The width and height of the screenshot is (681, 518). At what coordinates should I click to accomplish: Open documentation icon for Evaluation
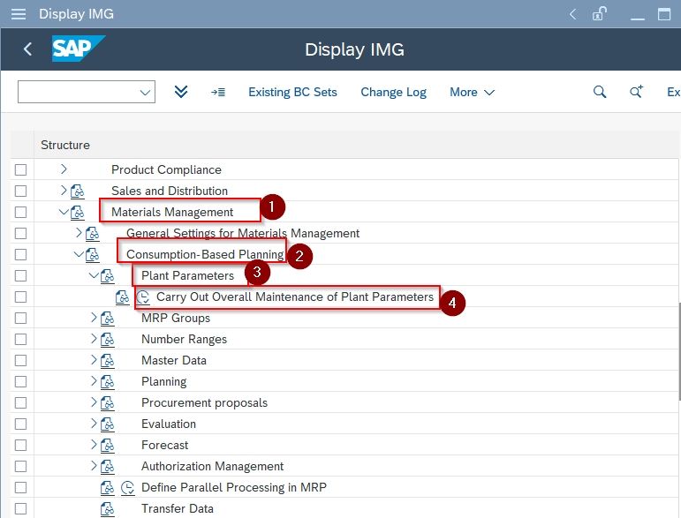click(x=107, y=424)
